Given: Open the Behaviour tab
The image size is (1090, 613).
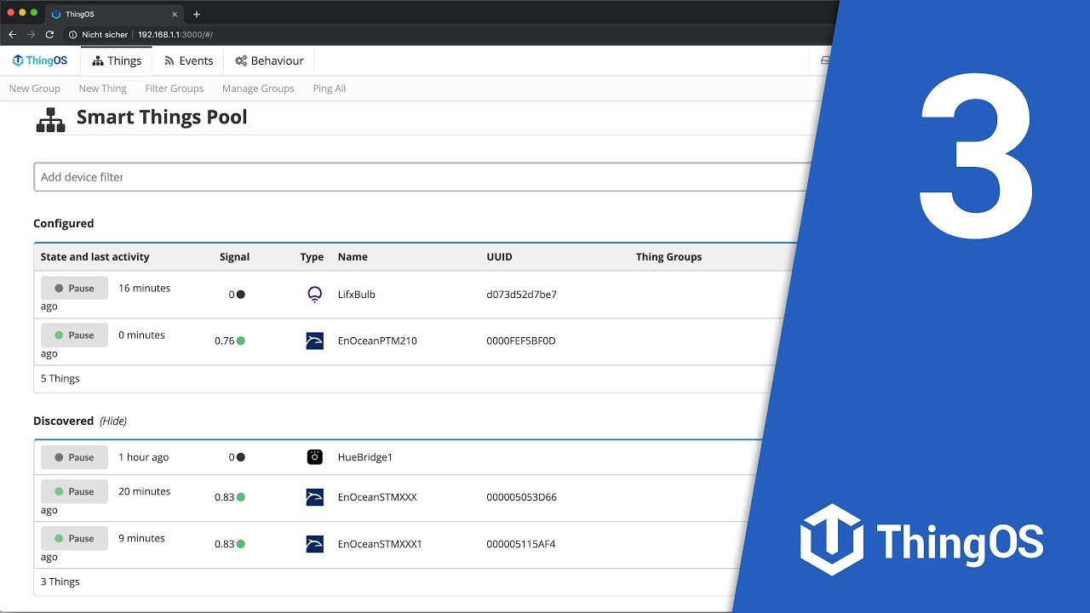Looking at the screenshot, I should click(269, 60).
